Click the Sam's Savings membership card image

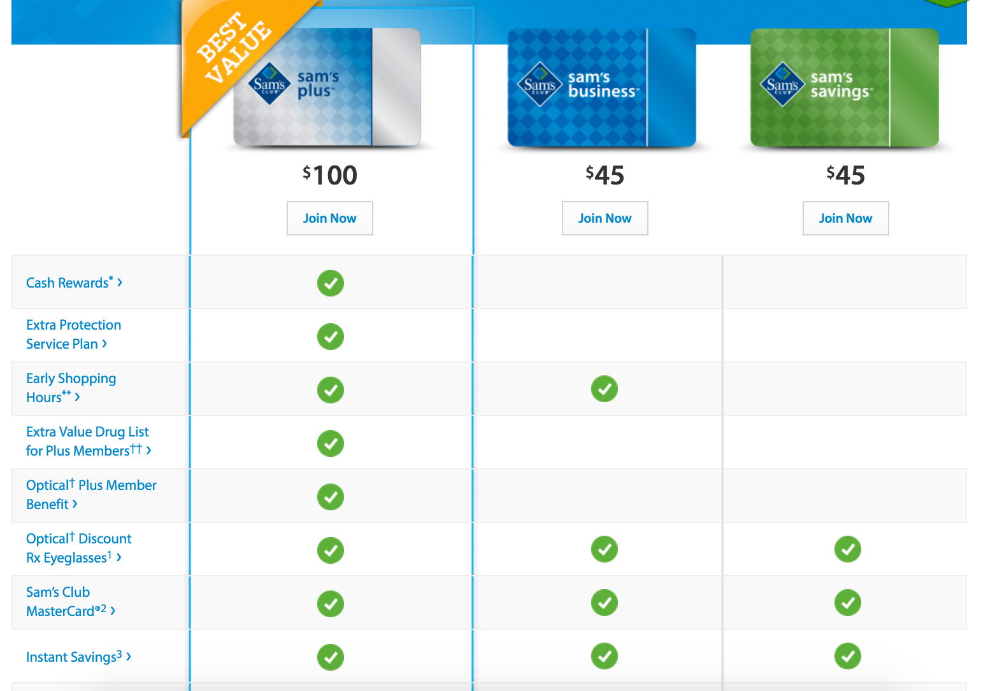(845, 87)
